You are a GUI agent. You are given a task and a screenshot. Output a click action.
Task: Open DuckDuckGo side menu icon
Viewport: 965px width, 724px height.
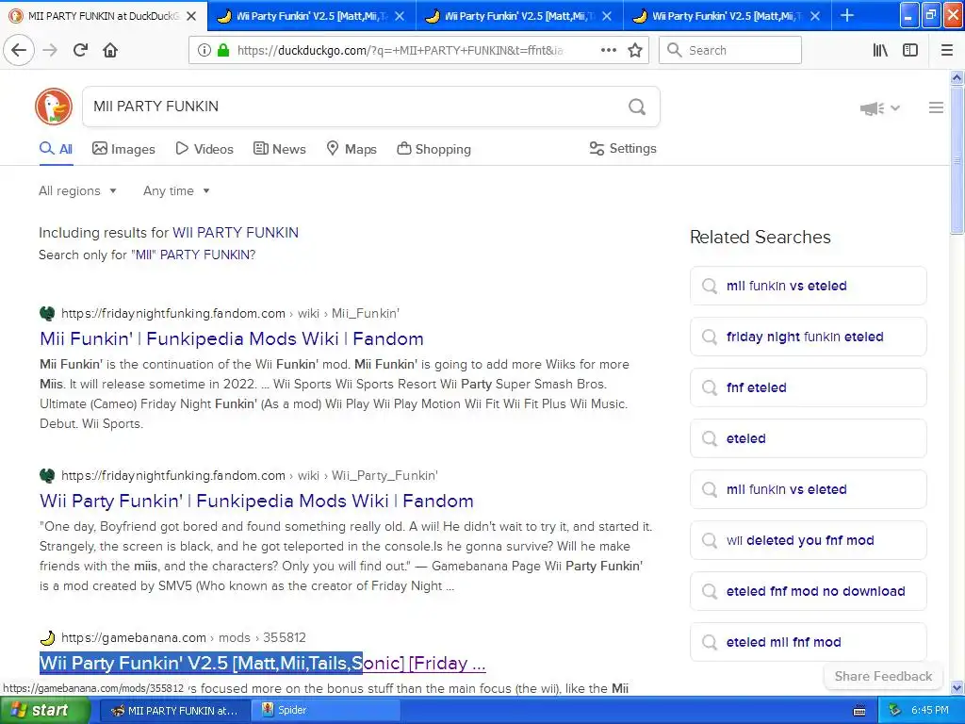coord(936,107)
